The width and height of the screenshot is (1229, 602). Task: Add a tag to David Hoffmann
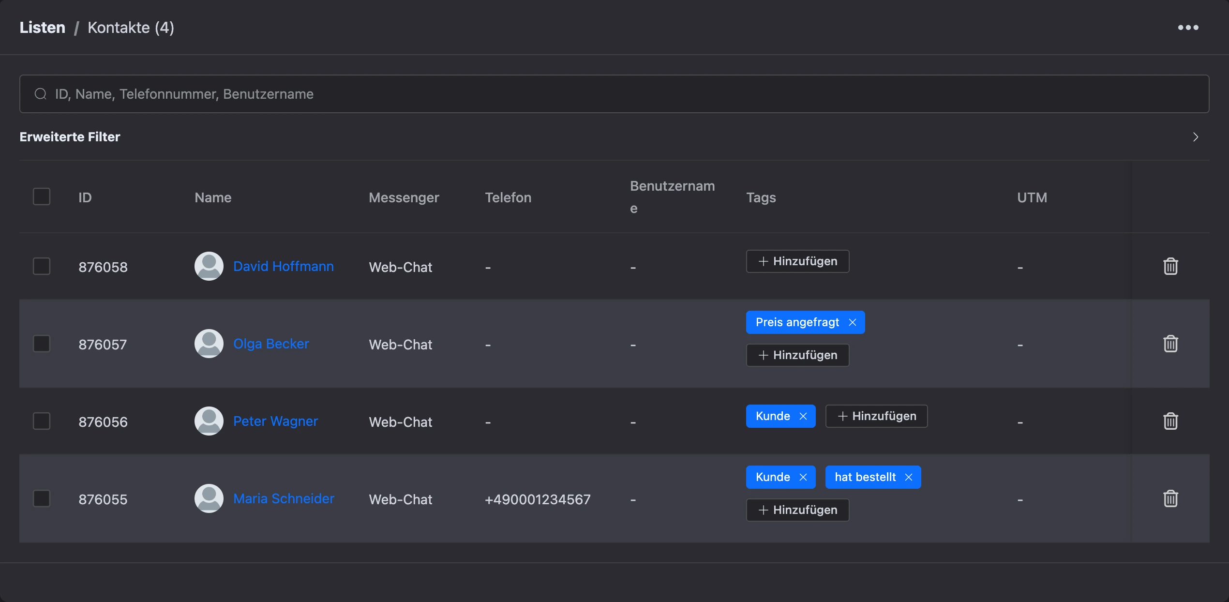point(797,261)
